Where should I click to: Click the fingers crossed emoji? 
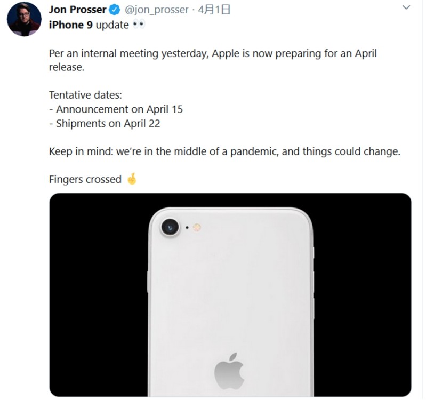click(x=131, y=179)
